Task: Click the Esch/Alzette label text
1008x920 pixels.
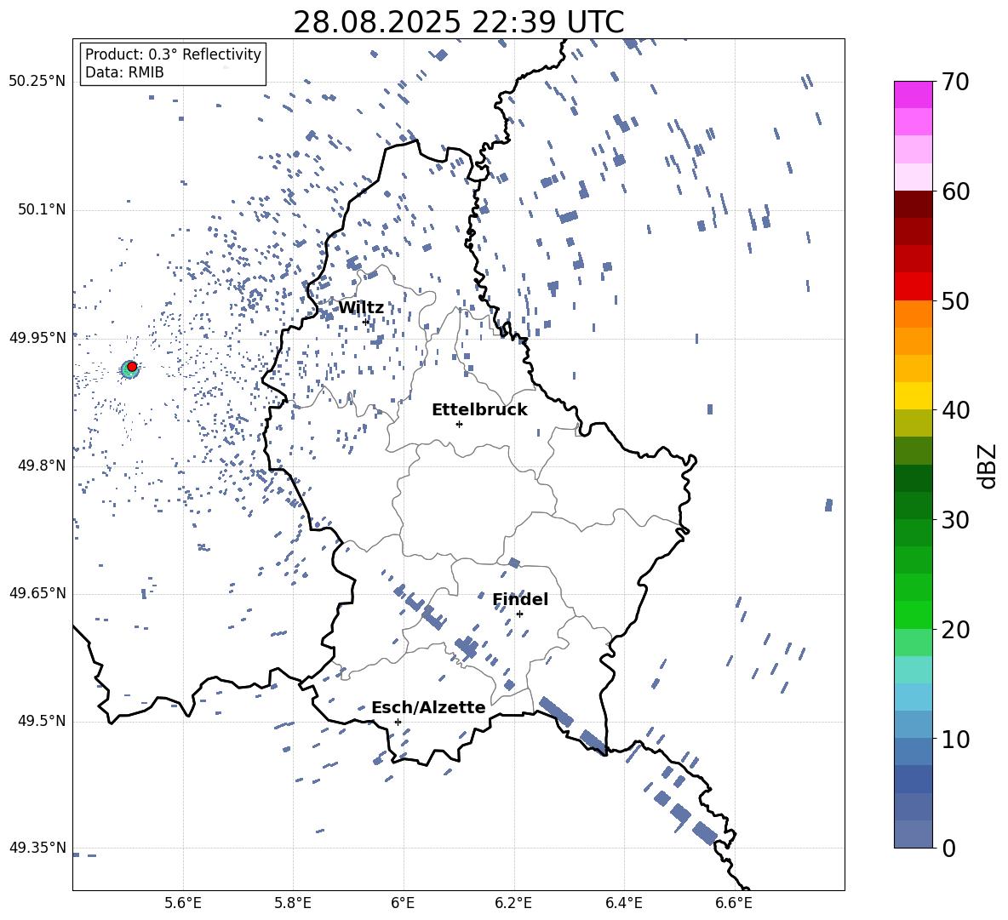Action: 428,708
